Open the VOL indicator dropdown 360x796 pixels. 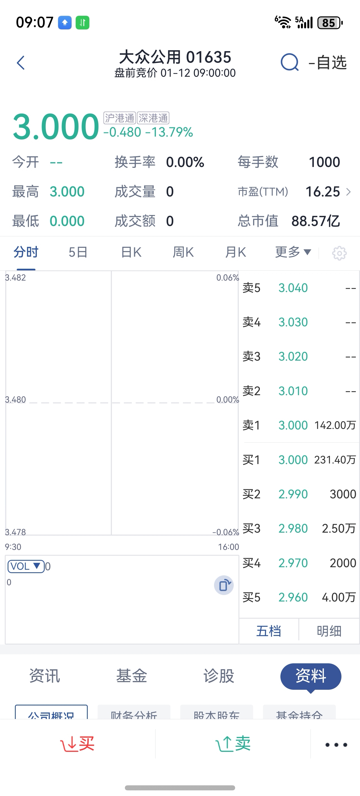[26, 566]
